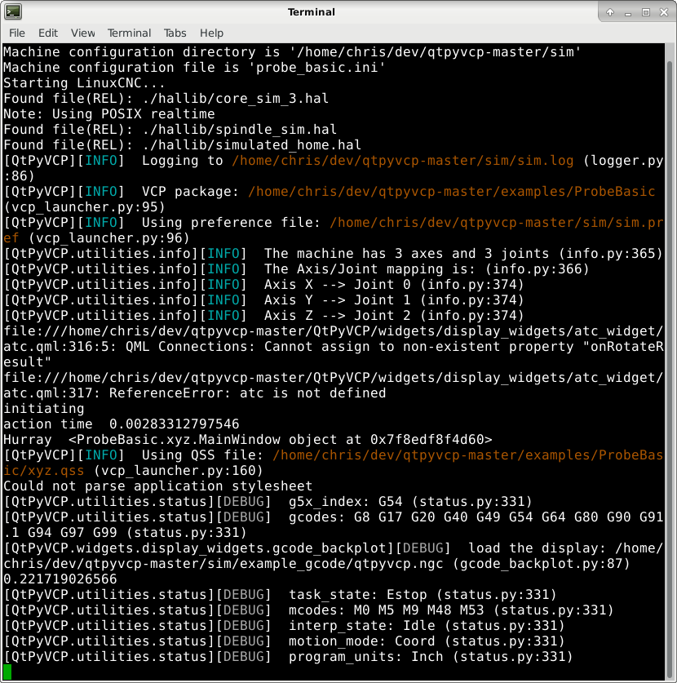Click the vertical scrollbar thumb
Viewport: 677px width, 683px height.
click(670, 368)
